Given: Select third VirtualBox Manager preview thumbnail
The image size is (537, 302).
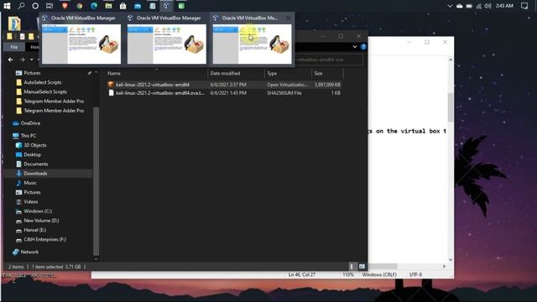Looking at the screenshot, I should click(x=252, y=44).
